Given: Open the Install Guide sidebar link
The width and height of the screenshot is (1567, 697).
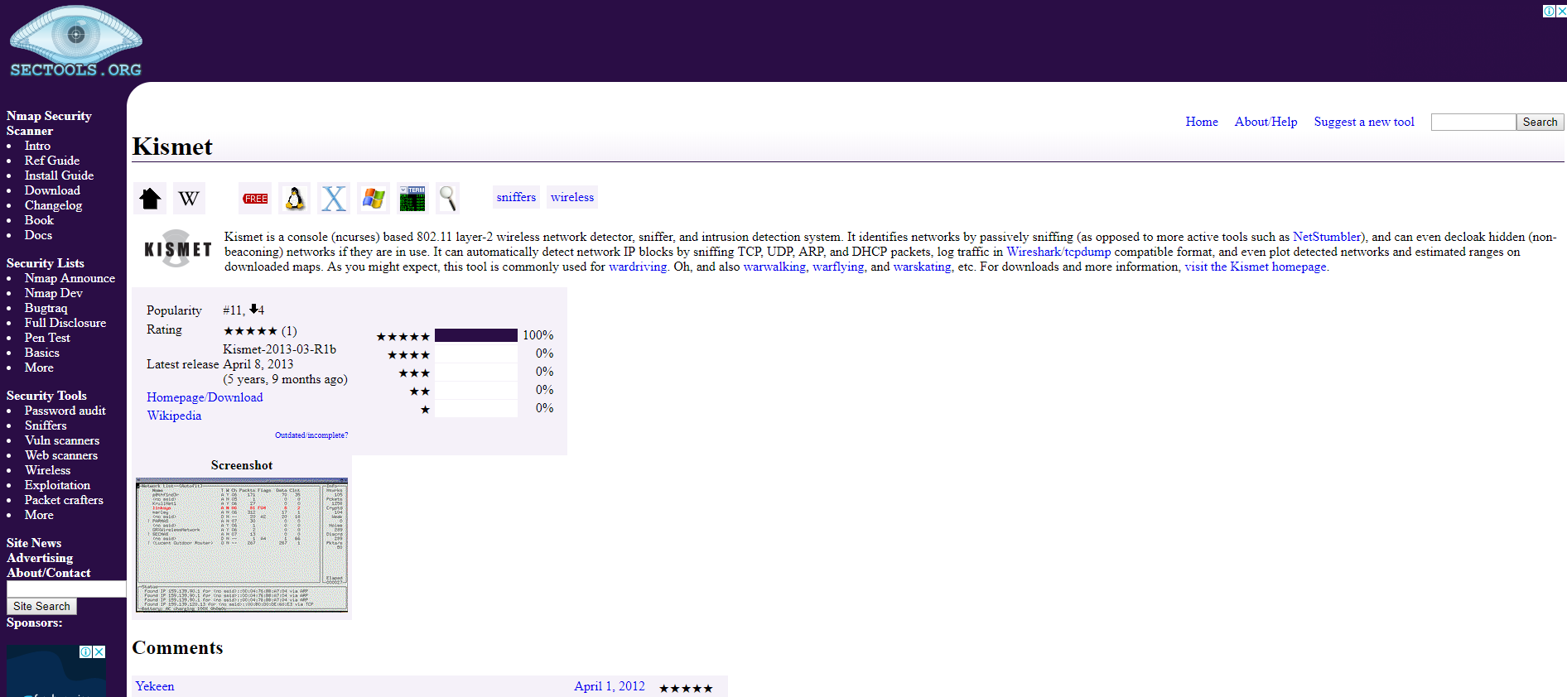Looking at the screenshot, I should pyautogui.click(x=59, y=175).
